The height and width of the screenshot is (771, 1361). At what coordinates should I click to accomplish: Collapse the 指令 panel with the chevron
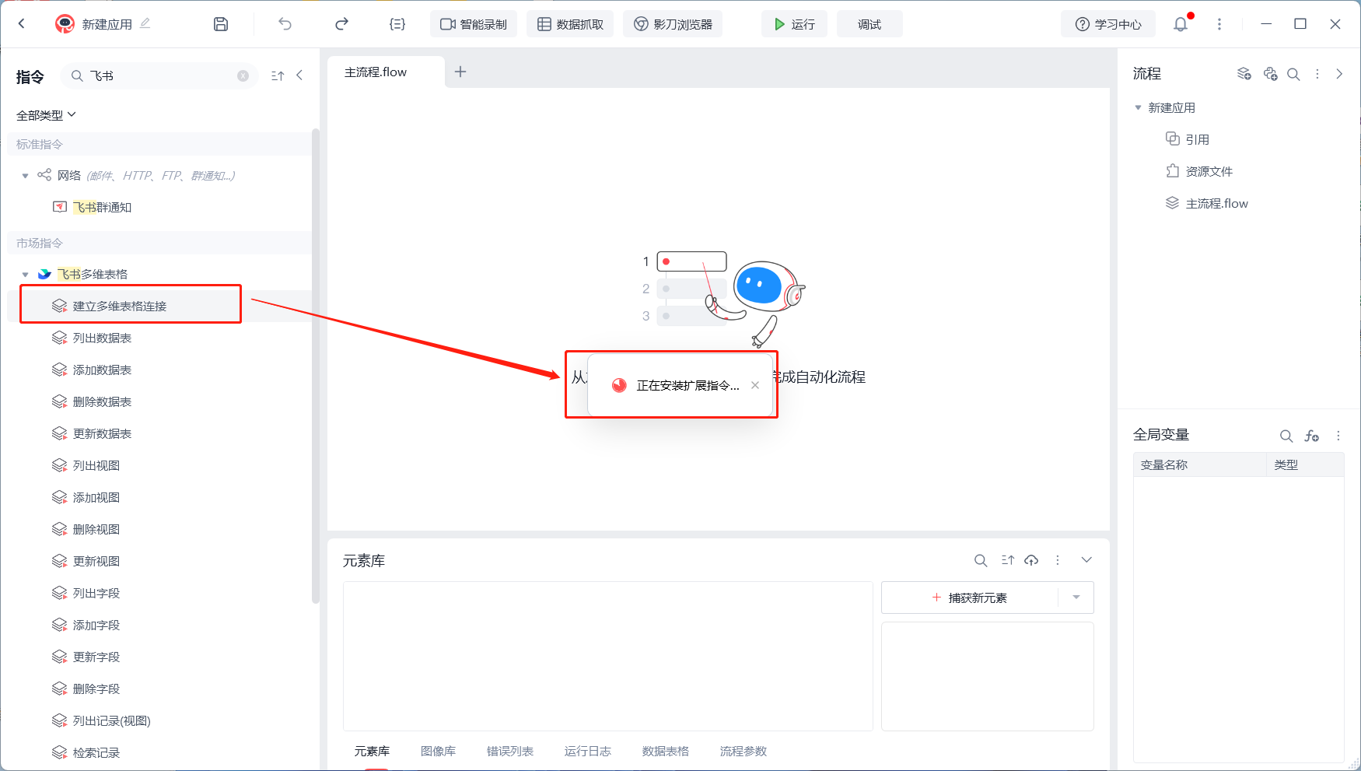299,75
